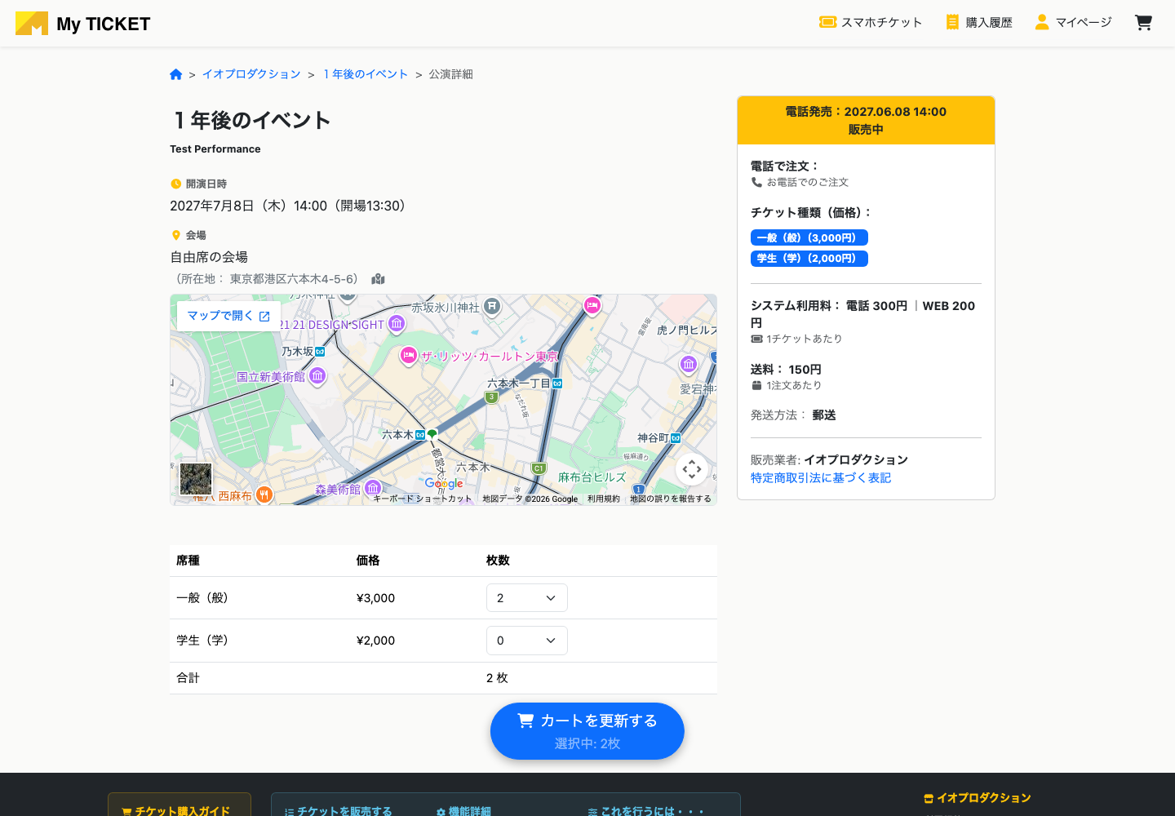Switch map to satellite thumbnail view

(196, 479)
